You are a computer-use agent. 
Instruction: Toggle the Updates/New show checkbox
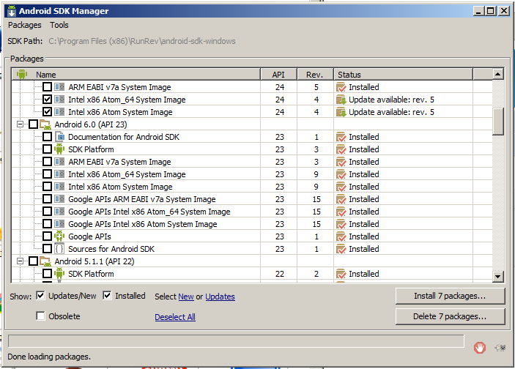(x=40, y=296)
